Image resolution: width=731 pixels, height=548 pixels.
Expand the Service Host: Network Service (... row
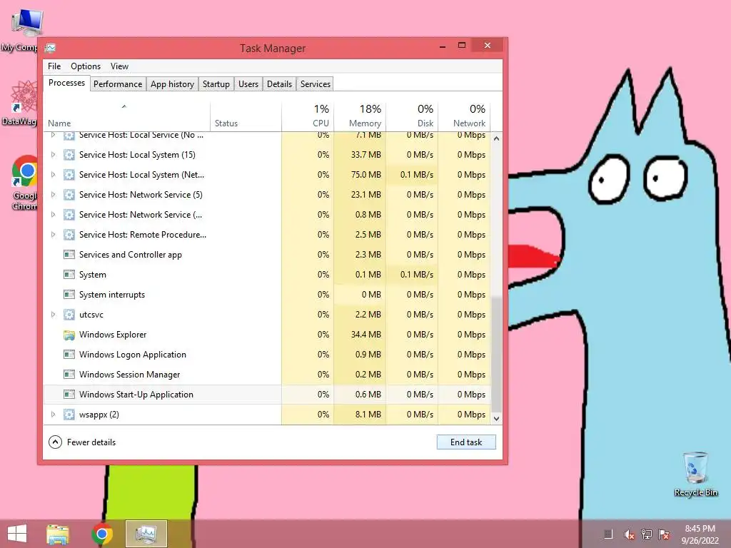coord(53,215)
